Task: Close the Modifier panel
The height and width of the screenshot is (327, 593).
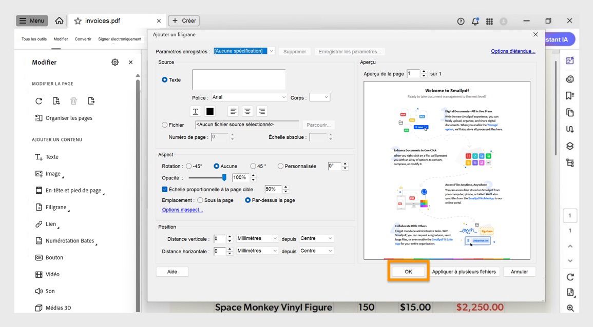Action: click(x=131, y=63)
